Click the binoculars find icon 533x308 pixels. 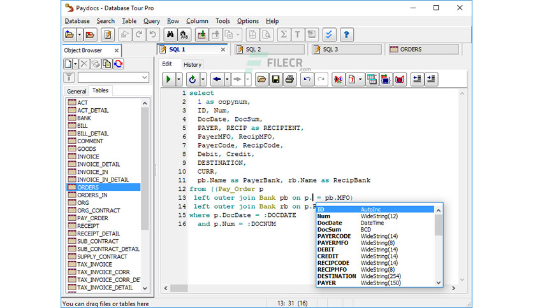tap(170, 34)
